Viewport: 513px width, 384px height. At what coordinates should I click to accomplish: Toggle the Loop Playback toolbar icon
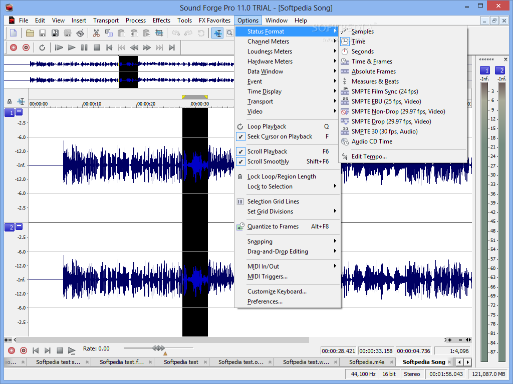pos(42,47)
